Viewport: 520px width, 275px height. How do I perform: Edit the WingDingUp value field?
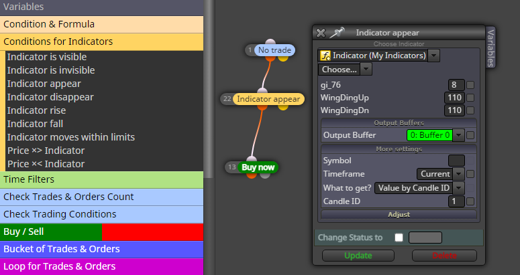(454, 98)
